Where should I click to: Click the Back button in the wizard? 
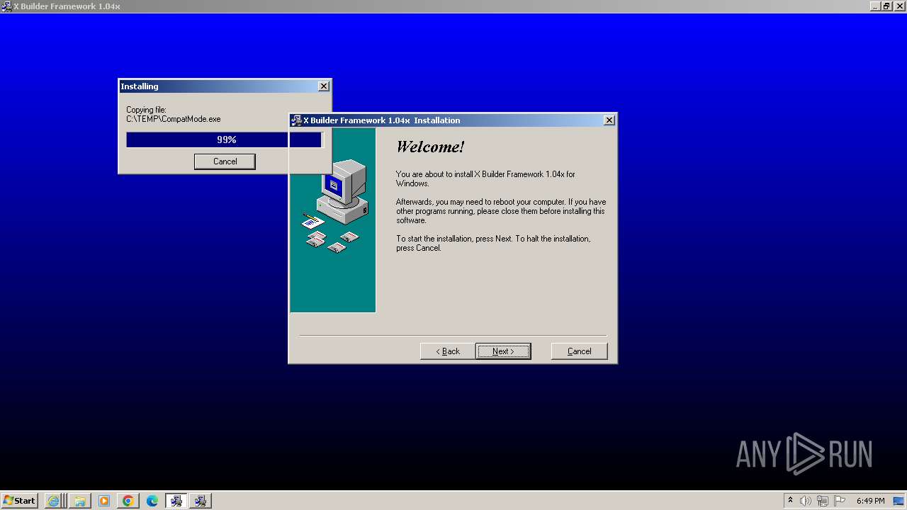tap(448, 351)
